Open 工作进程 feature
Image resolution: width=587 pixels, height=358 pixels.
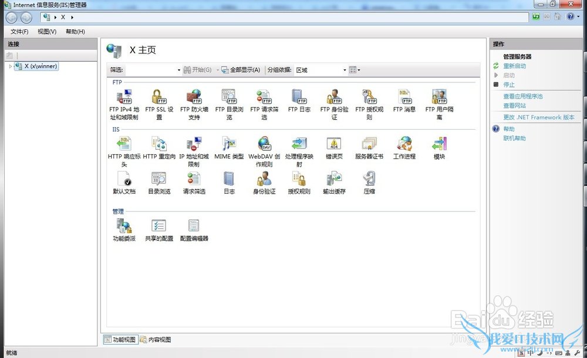[404, 148]
